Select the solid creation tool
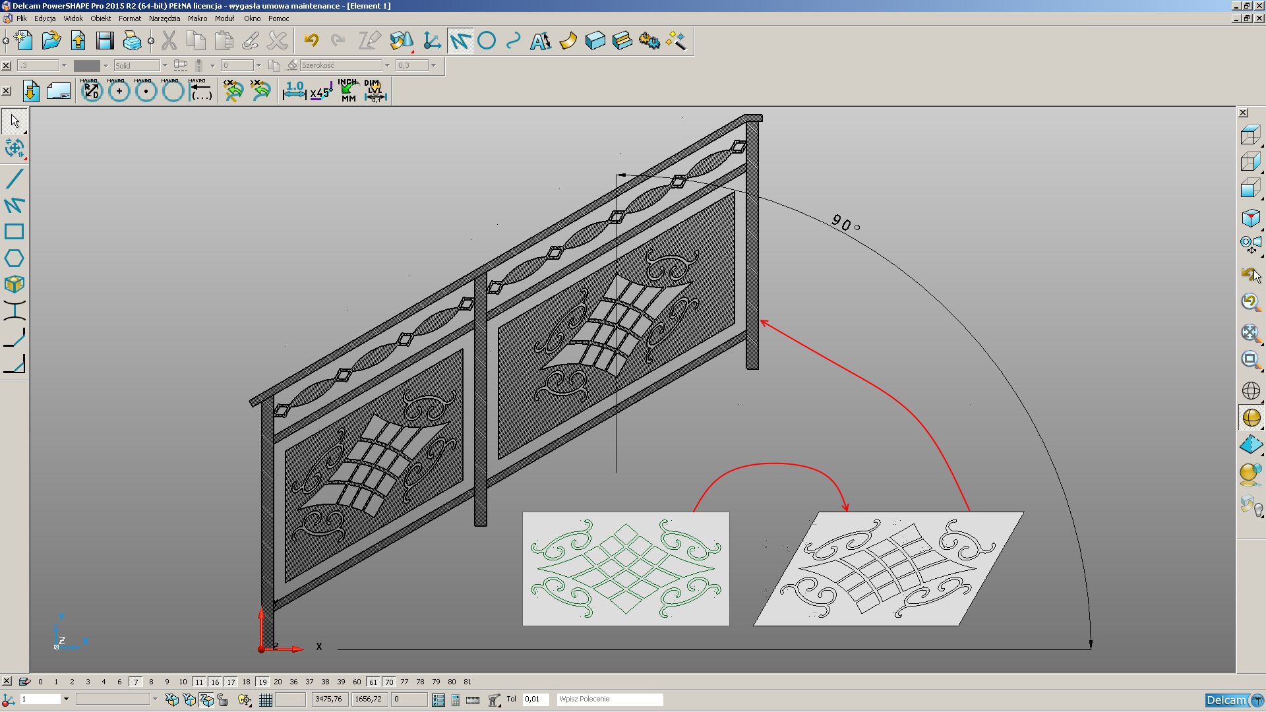This screenshot has width=1266, height=712. 594,41
